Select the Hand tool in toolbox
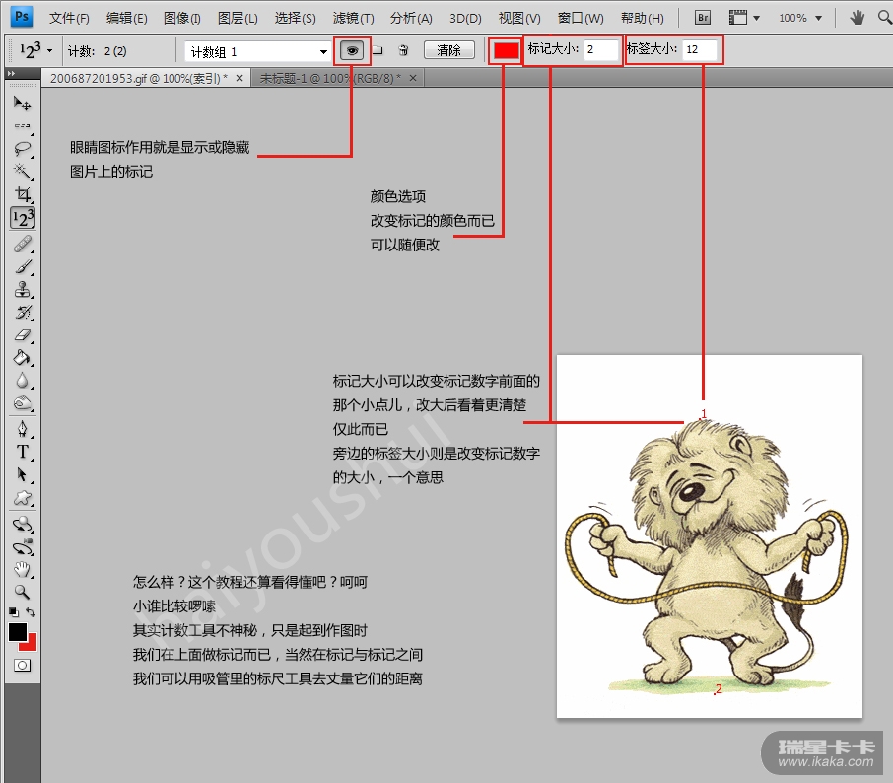The width and height of the screenshot is (893, 783). (x=23, y=569)
